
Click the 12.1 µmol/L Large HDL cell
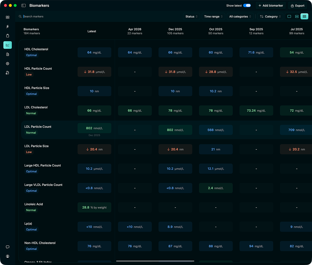click(x=216, y=169)
